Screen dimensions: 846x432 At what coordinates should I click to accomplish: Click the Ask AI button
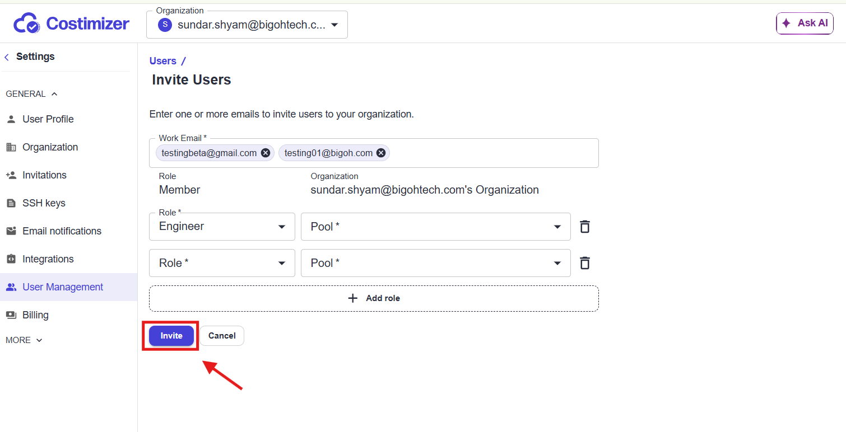coord(805,24)
